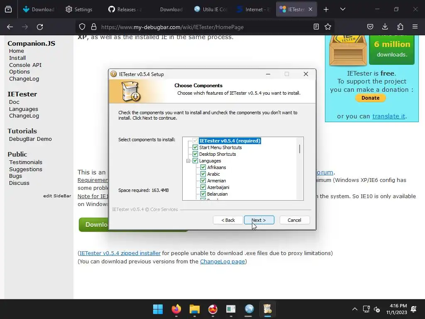Toggle reader view icon in address bar
This screenshot has height=319, width=425.
point(316,27)
